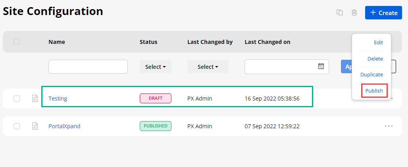Check the PortalXpand row checkbox
The width and height of the screenshot is (408, 167).
17,126
